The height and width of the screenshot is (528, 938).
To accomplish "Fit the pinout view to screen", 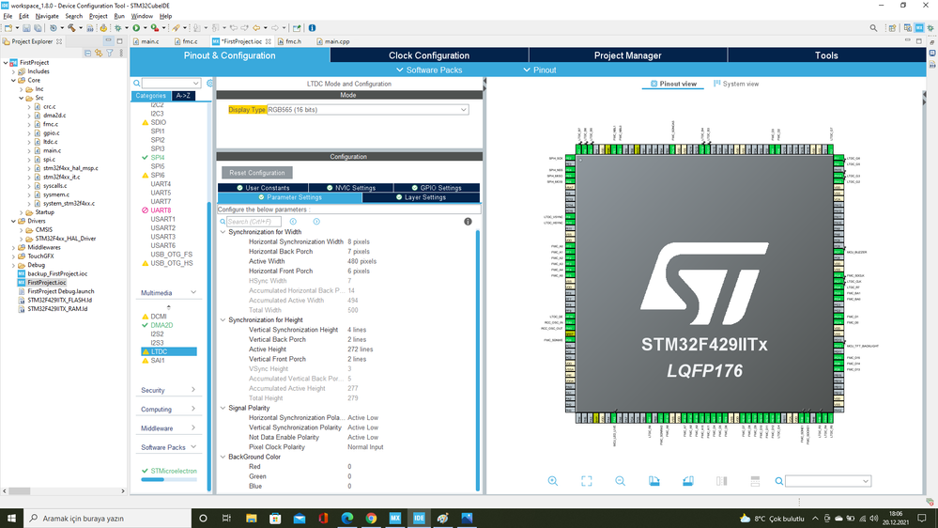I will click(586, 481).
